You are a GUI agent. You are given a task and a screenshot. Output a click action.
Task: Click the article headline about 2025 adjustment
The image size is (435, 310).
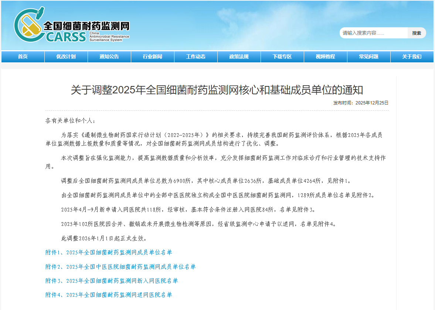[x=217, y=90]
